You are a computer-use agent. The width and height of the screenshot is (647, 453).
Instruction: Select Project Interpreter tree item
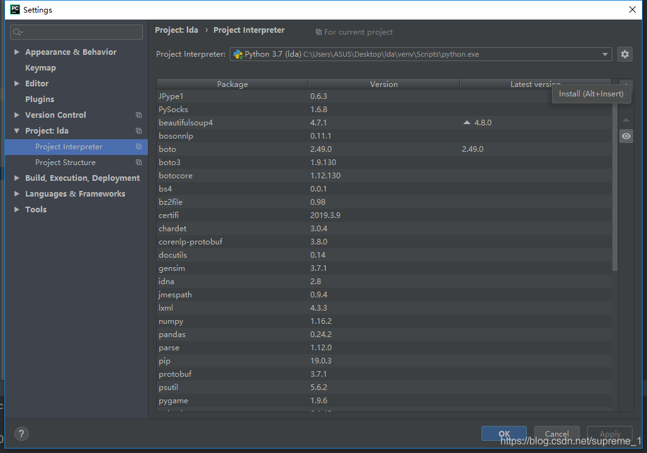click(x=76, y=147)
